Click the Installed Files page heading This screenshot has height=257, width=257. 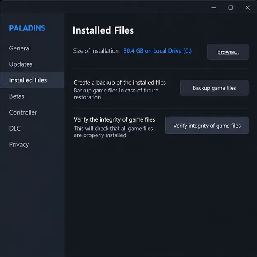click(103, 30)
